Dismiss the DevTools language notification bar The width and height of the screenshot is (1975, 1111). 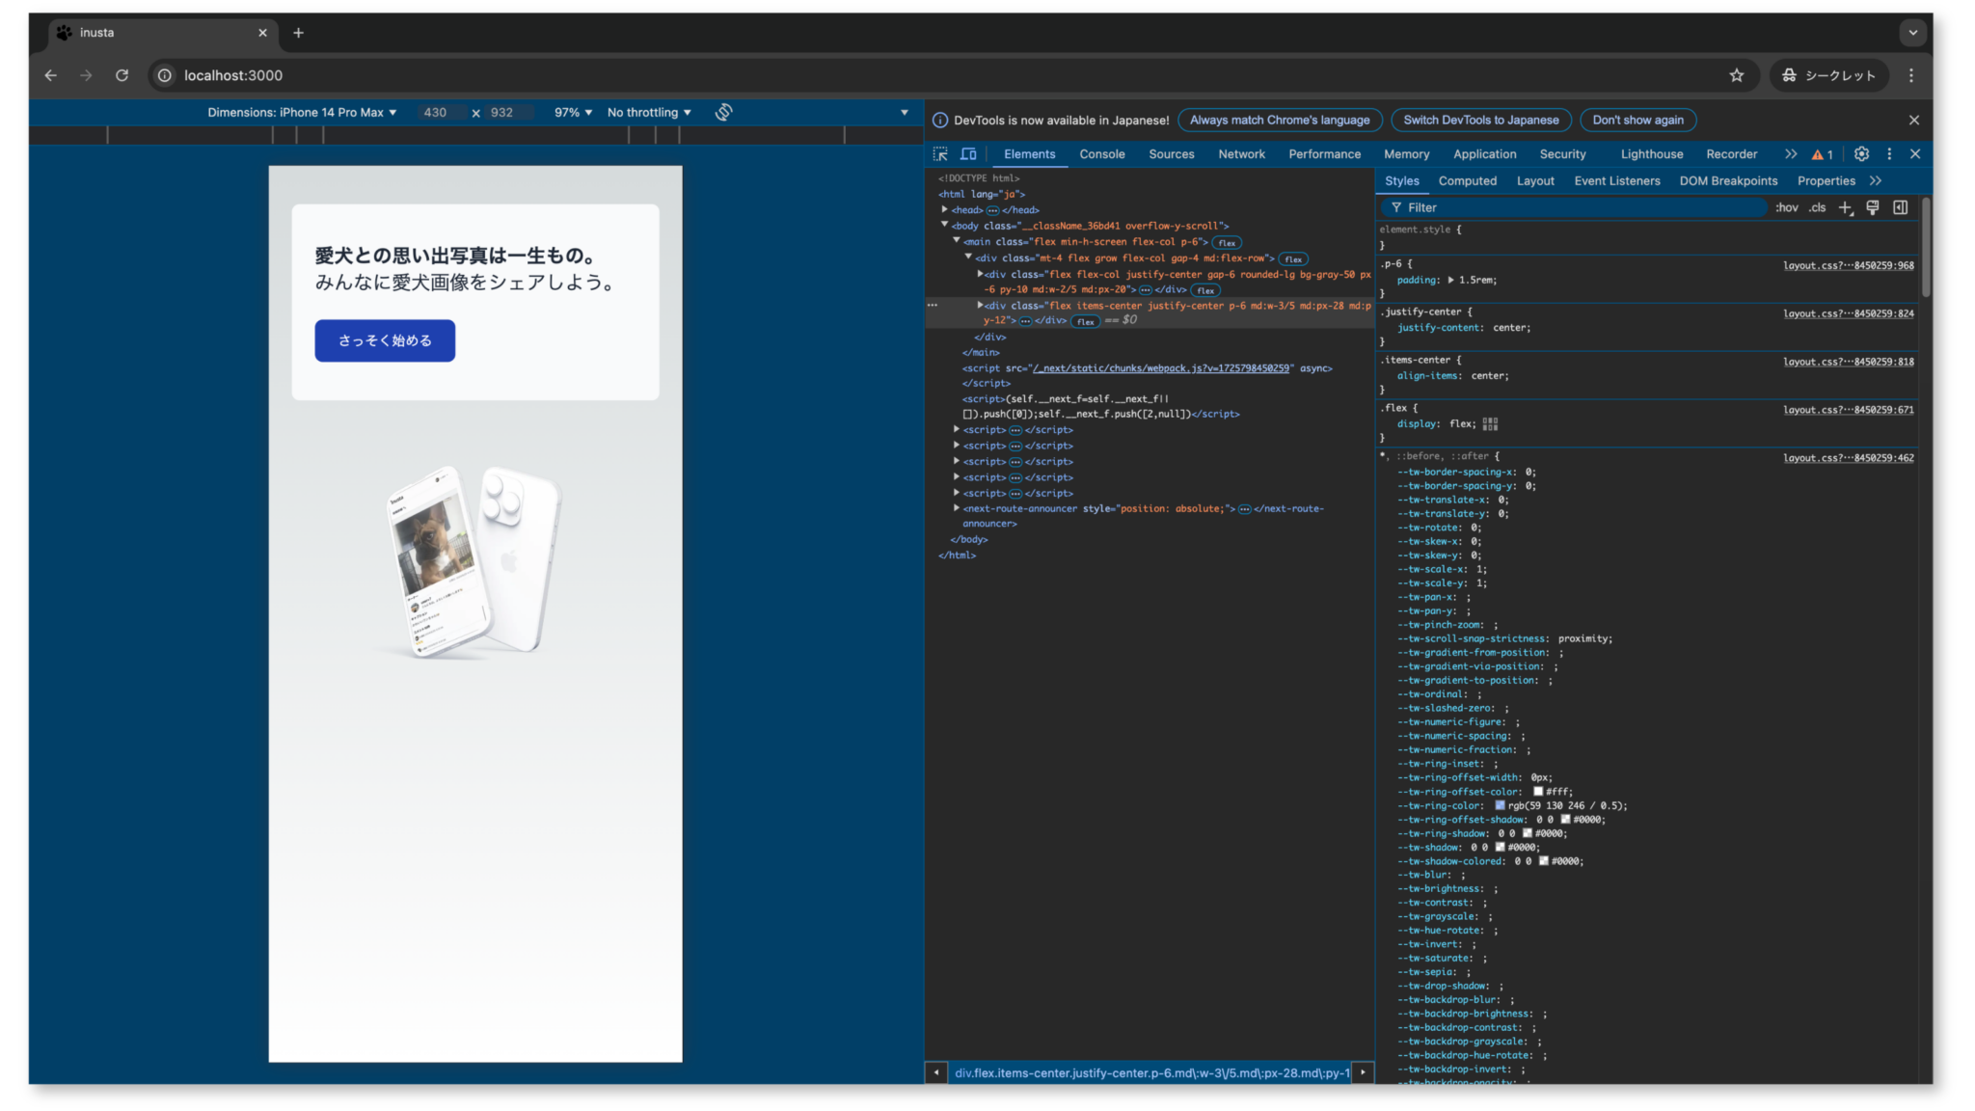[1914, 121]
